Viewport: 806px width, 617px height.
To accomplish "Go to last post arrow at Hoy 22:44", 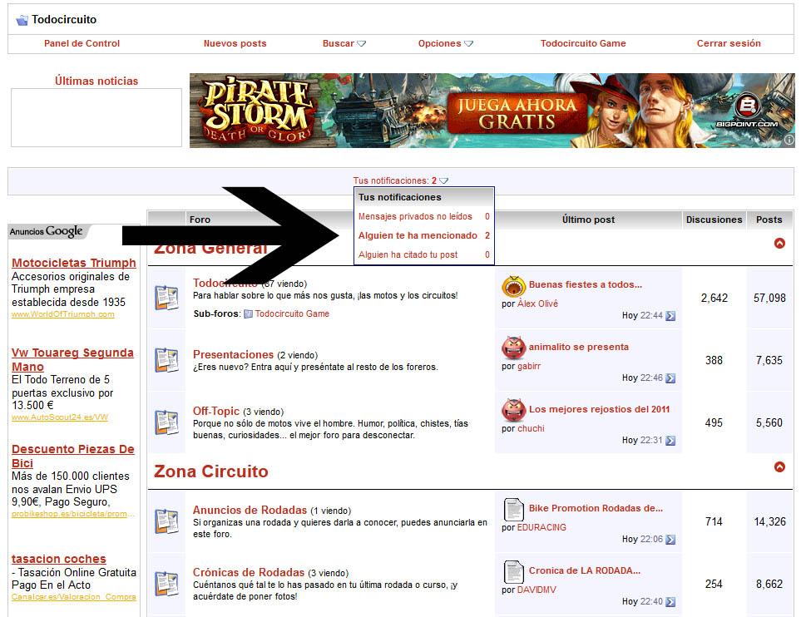I will pos(670,316).
